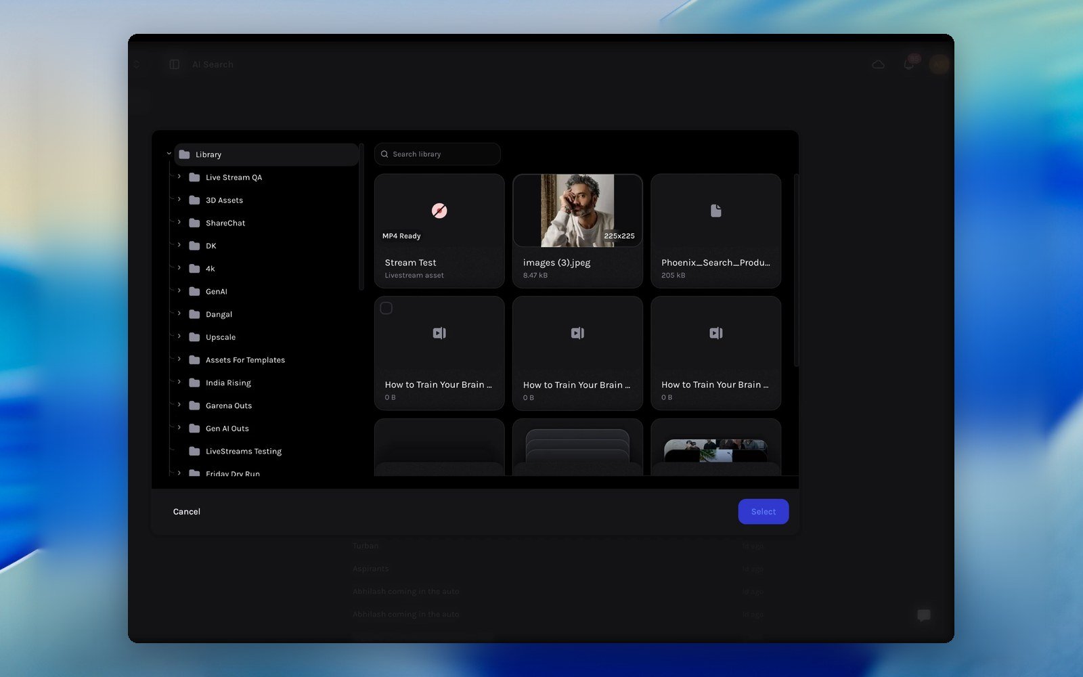Toggle the sidebar panel icon beside AI Search

(x=175, y=64)
